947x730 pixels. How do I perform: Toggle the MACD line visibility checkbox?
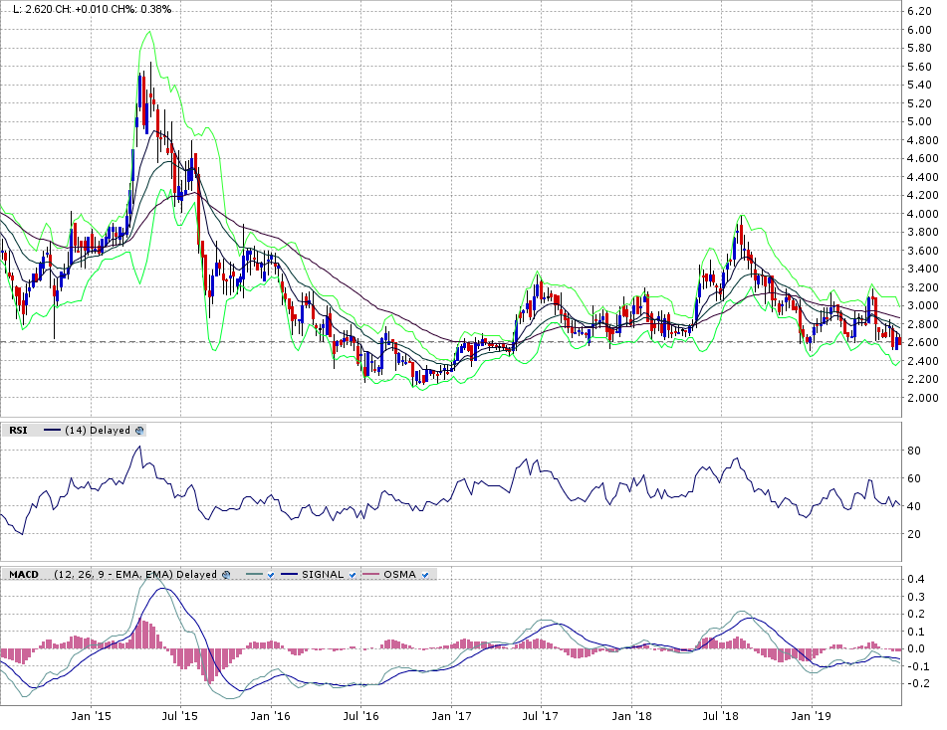coord(270,574)
